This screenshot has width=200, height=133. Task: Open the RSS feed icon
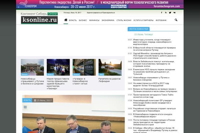point(166,13)
